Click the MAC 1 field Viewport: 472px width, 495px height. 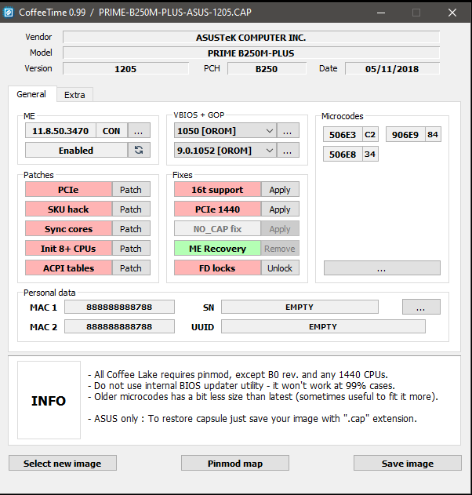pos(119,307)
